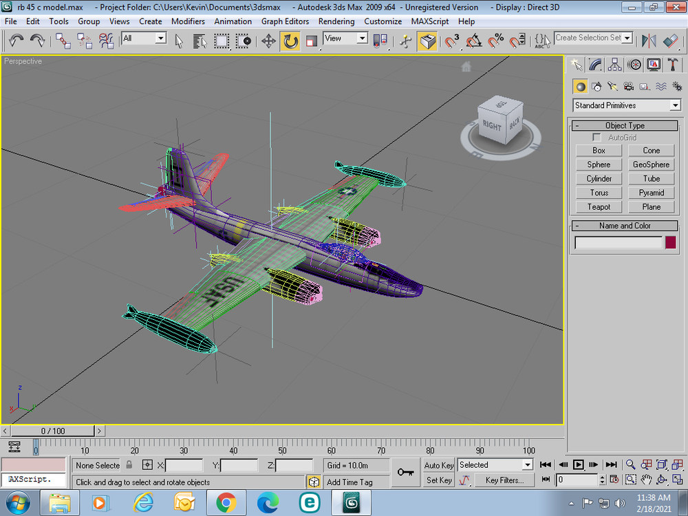
Task: Click the Cylinder primitive button
Action: [599, 179]
